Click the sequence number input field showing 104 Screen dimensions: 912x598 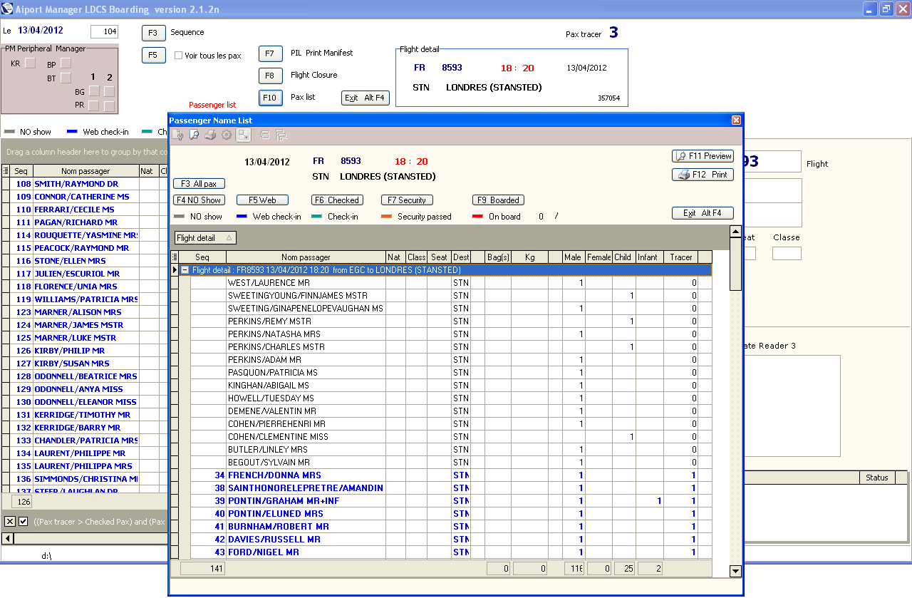(104, 31)
